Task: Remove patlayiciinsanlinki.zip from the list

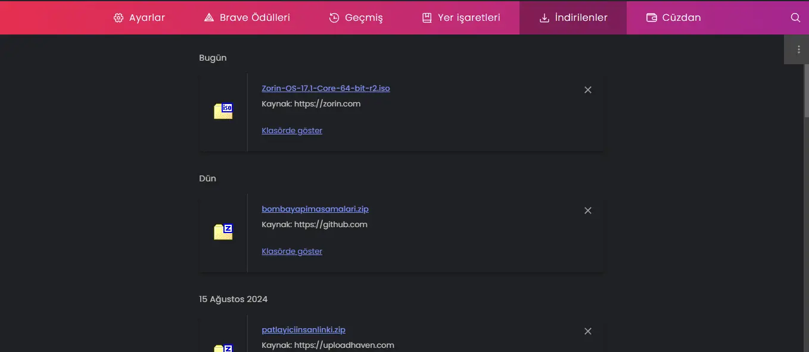Action: click(x=588, y=331)
